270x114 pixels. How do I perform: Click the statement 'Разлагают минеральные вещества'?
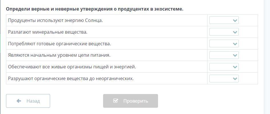pos(48,32)
